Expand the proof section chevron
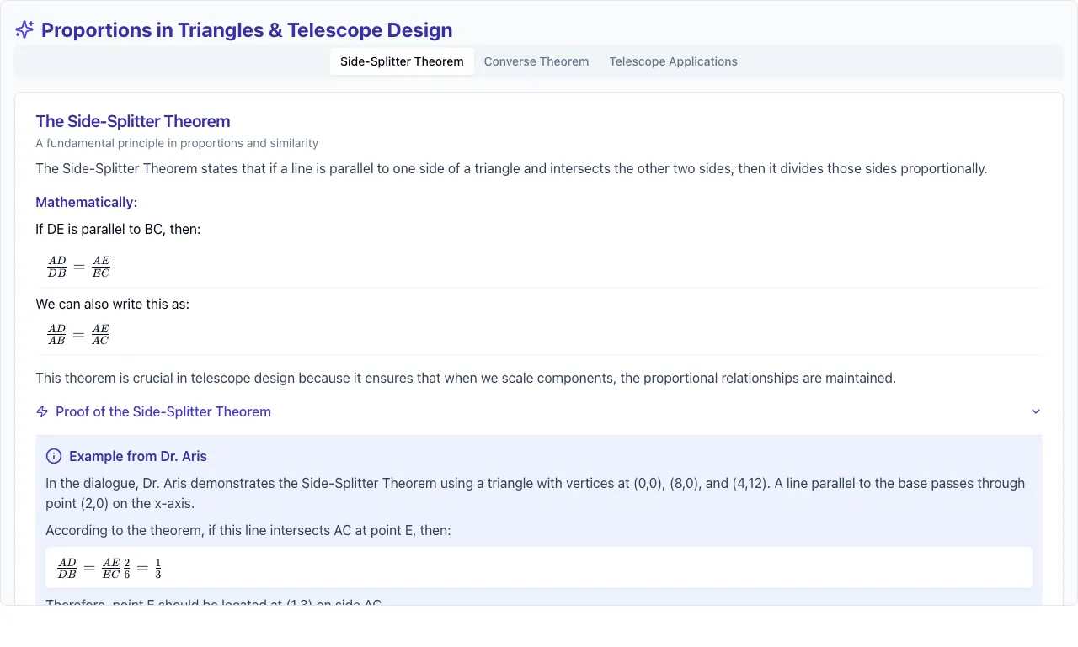 tap(1036, 411)
